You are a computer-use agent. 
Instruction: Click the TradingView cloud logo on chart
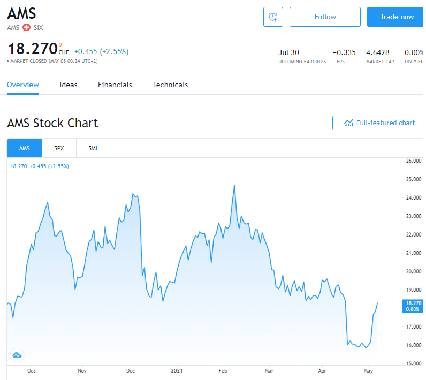pos(17,355)
